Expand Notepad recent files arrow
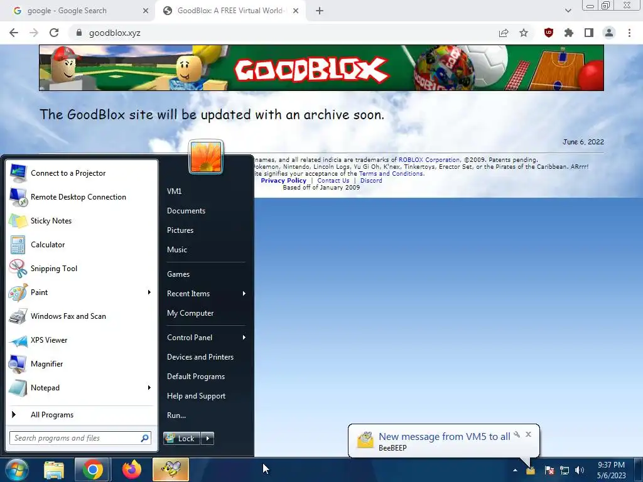 click(x=149, y=388)
